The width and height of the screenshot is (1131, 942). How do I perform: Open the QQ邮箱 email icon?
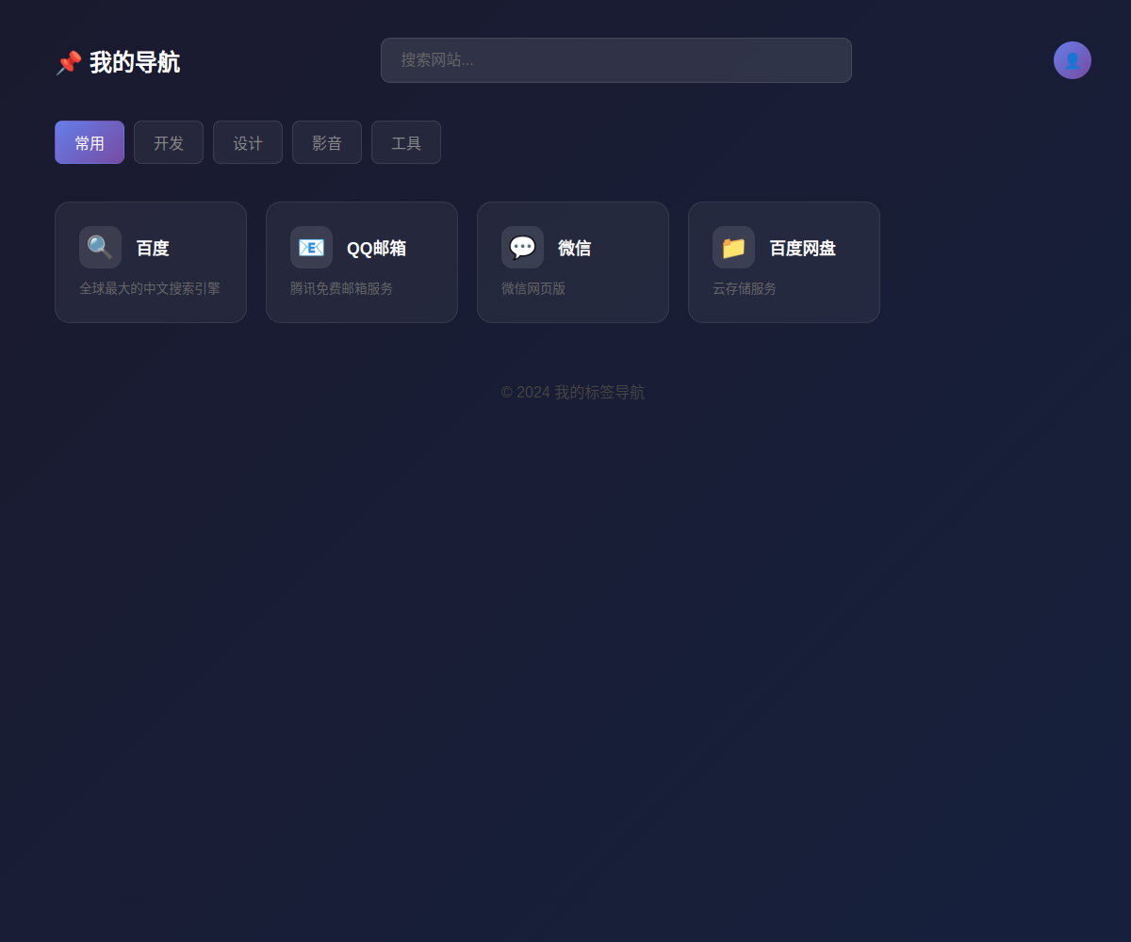(x=311, y=246)
